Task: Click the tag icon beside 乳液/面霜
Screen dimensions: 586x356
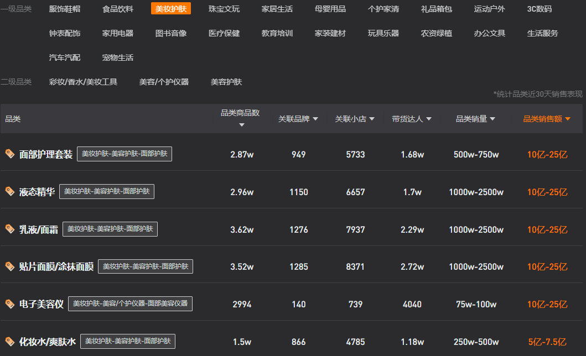Action: pos(9,229)
